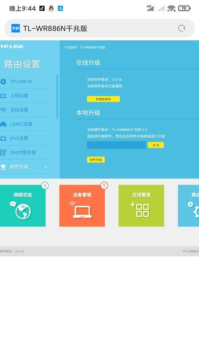The height and width of the screenshot is (345, 199).
Task: Click the TP-LINK官方 link in footer
Action: pyautogui.click(x=191, y=251)
